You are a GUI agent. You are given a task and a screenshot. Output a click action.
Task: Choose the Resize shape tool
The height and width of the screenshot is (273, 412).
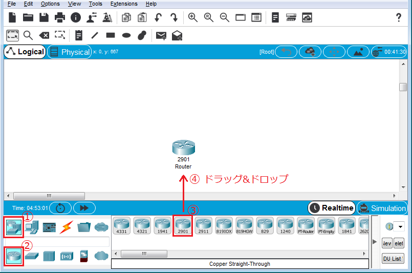pos(60,35)
